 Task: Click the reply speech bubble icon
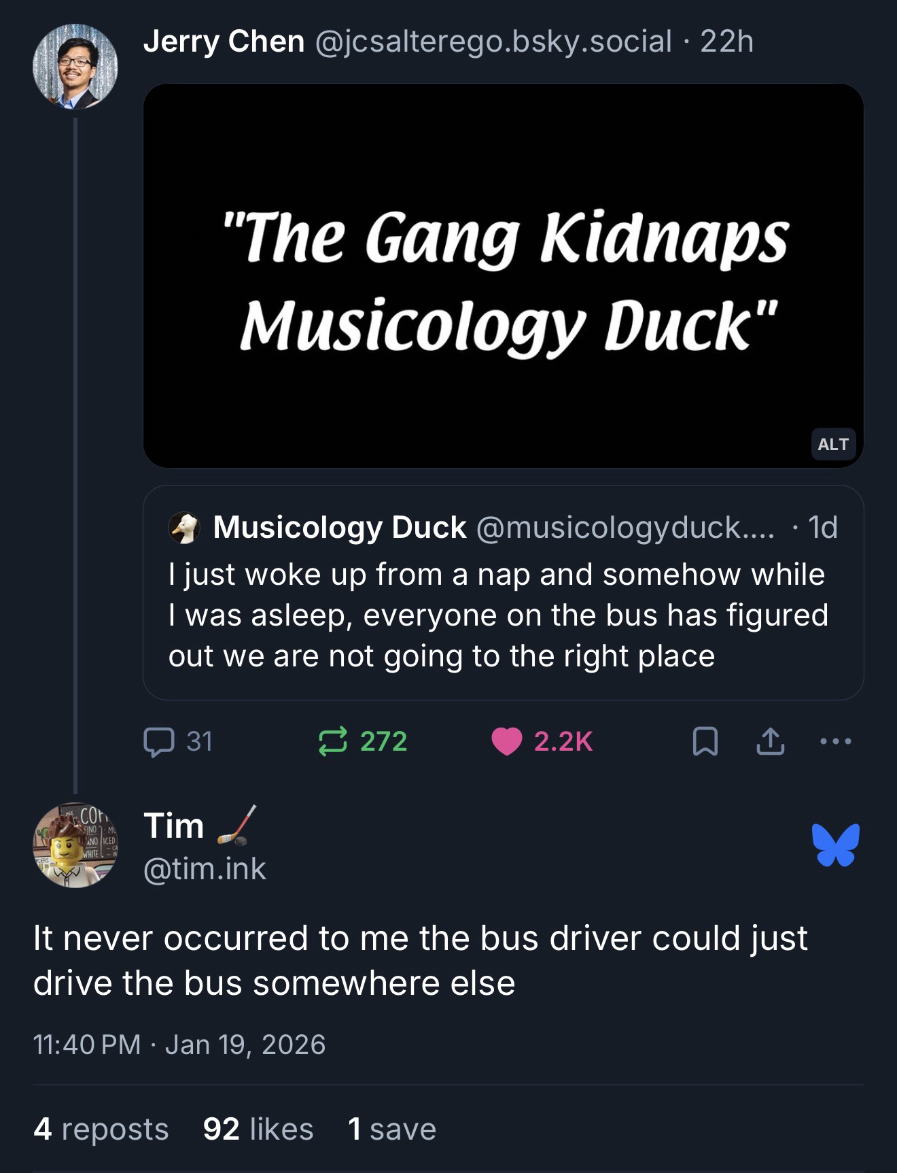pos(158,741)
